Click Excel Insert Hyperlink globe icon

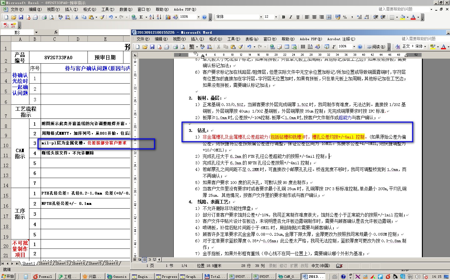[134, 17]
